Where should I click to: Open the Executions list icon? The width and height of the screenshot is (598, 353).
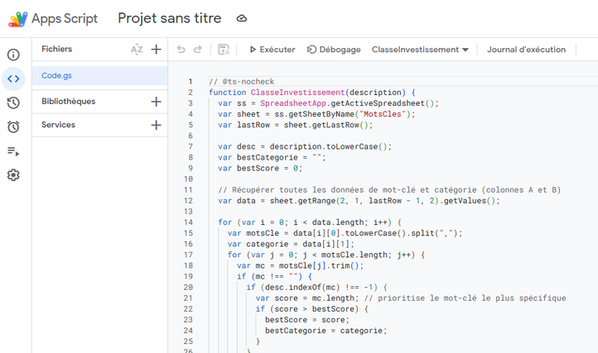click(x=13, y=151)
